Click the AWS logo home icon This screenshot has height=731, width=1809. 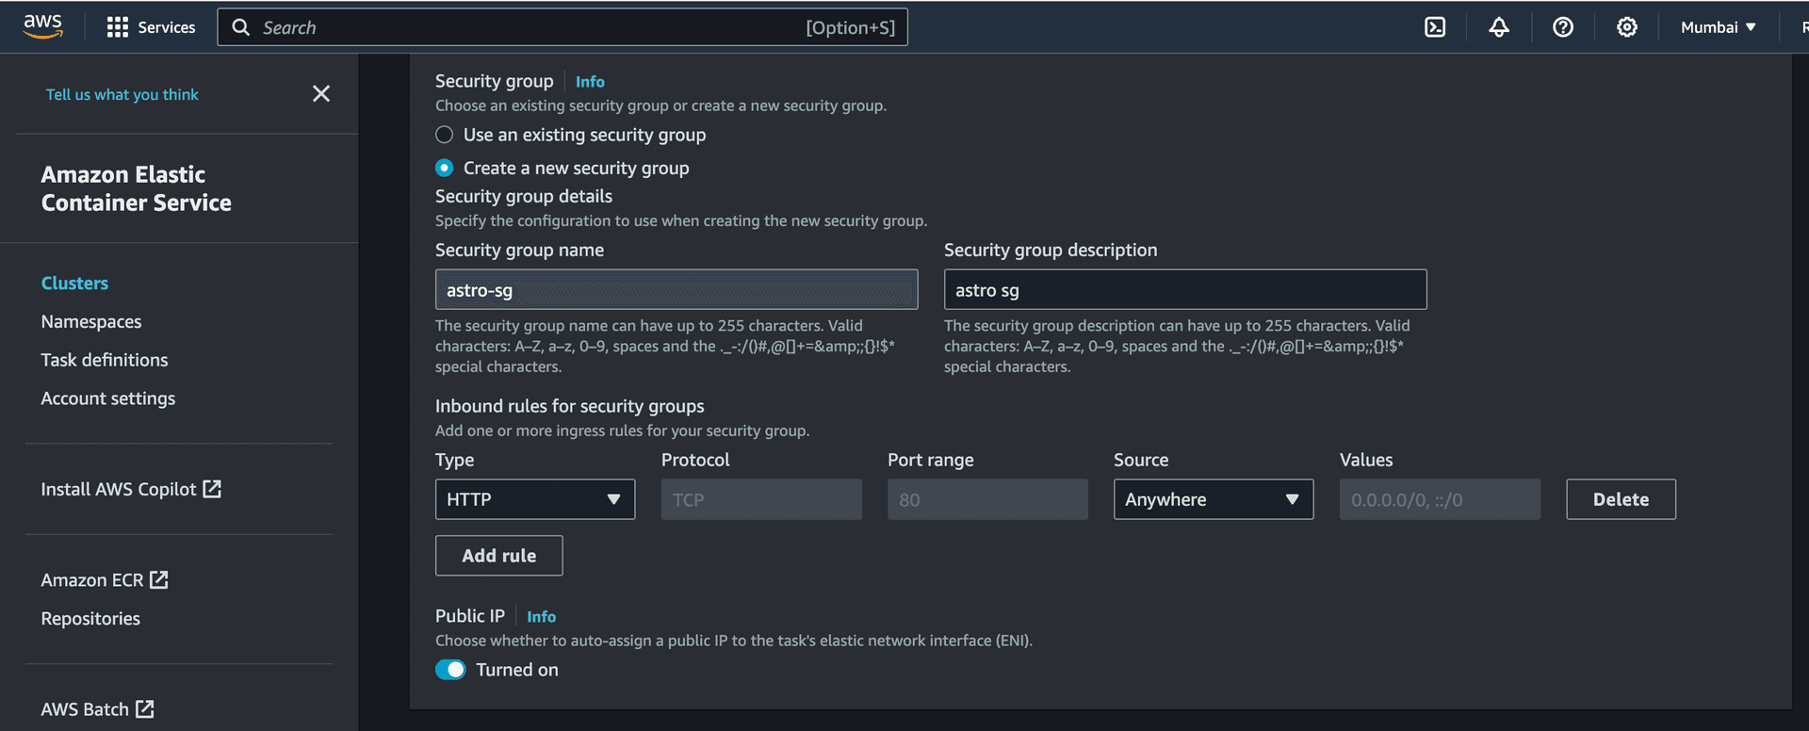(x=42, y=26)
